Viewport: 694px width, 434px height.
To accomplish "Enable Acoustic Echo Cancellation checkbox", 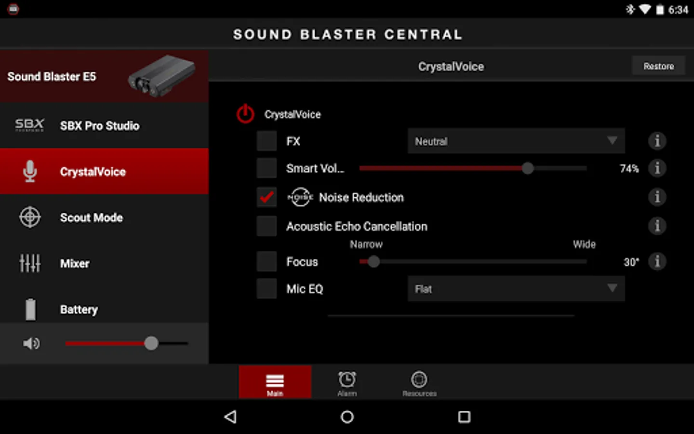I will point(267,226).
